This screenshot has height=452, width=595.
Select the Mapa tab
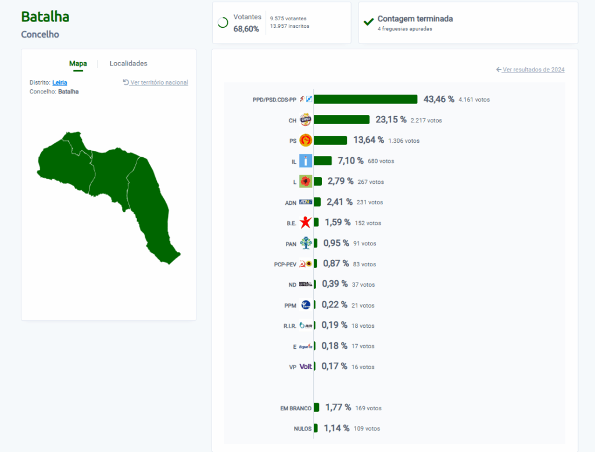point(78,64)
